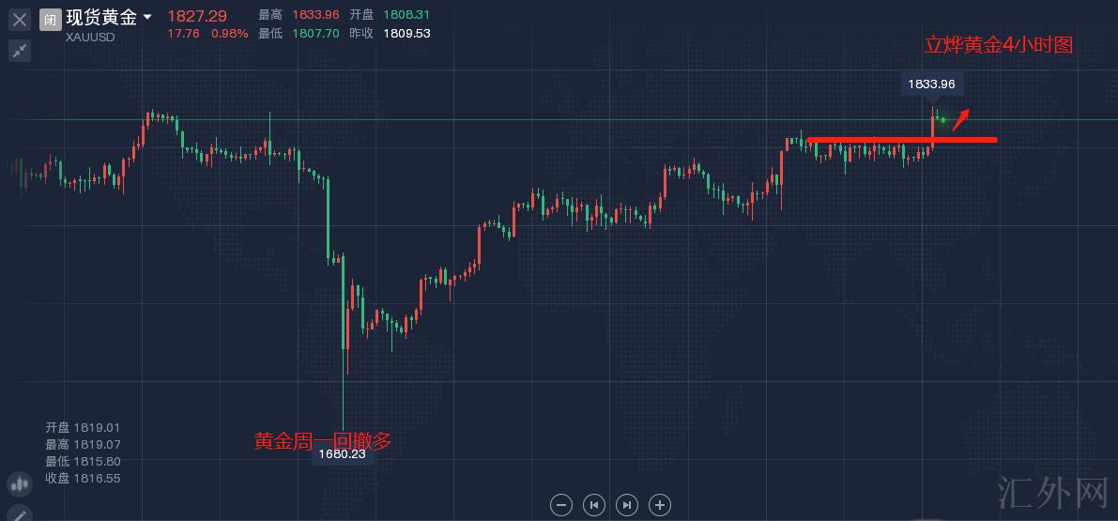This screenshot has height=521, width=1118.
Task: Click the 闭 market-closed badge
Action: coord(51,19)
